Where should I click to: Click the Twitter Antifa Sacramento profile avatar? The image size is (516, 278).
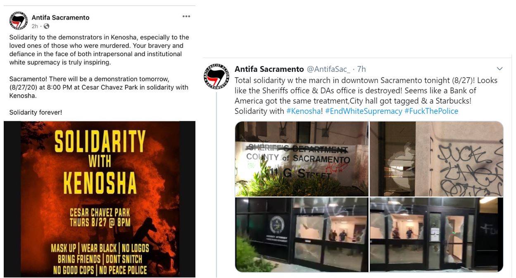[216, 76]
